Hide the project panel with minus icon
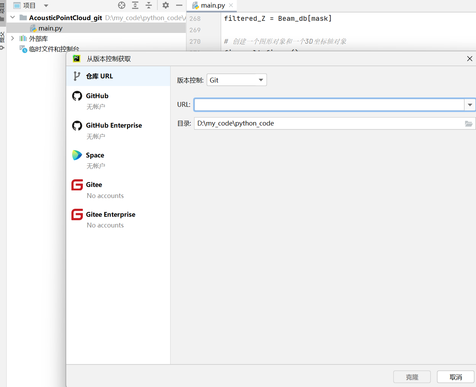The image size is (476, 387). coord(179,5)
